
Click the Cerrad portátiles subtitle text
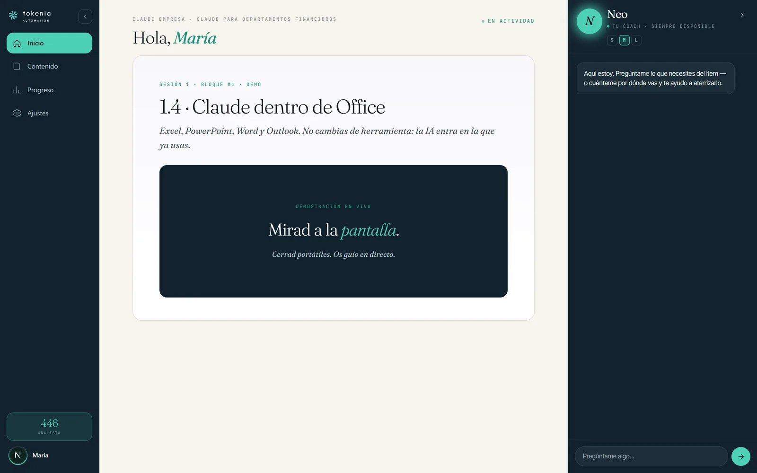334,254
